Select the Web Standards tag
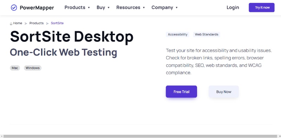 [207, 34]
